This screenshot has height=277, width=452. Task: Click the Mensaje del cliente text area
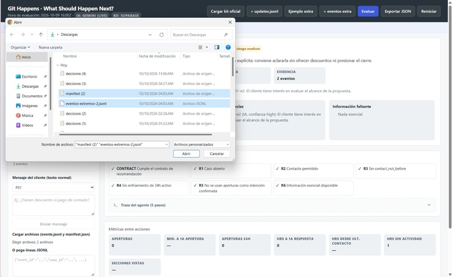[x=54, y=205]
